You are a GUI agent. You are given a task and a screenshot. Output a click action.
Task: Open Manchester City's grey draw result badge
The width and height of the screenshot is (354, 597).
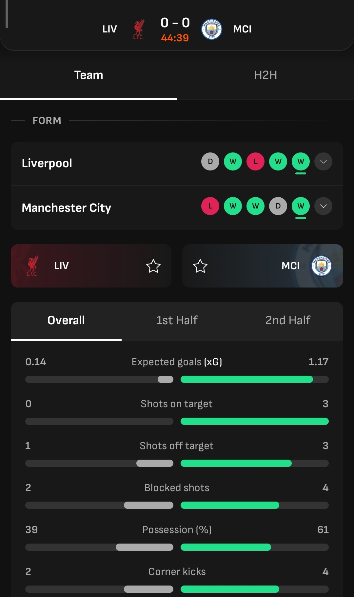pyautogui.click(x=278, y=206)
